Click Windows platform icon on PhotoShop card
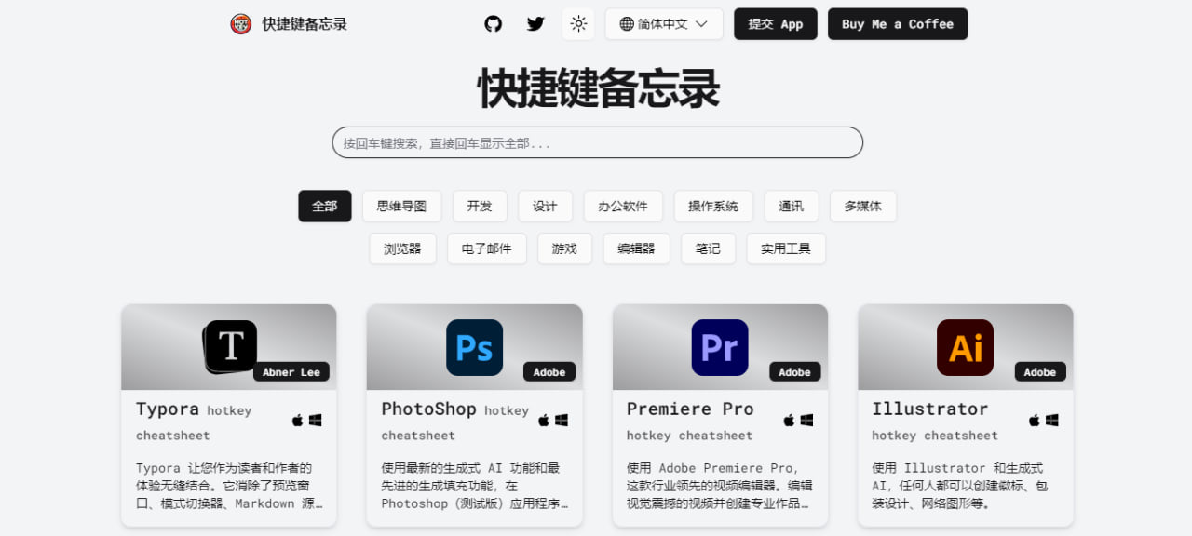 [x=562, y=421]
